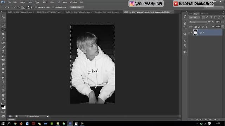Select the History Brush tool

(x=3, y=56)
